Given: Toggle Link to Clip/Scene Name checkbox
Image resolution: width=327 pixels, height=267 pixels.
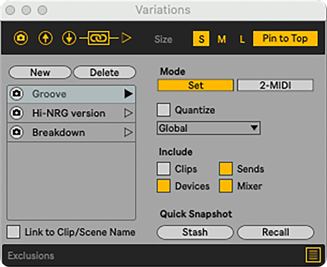Looking at the screenshot, I should 14,232.
